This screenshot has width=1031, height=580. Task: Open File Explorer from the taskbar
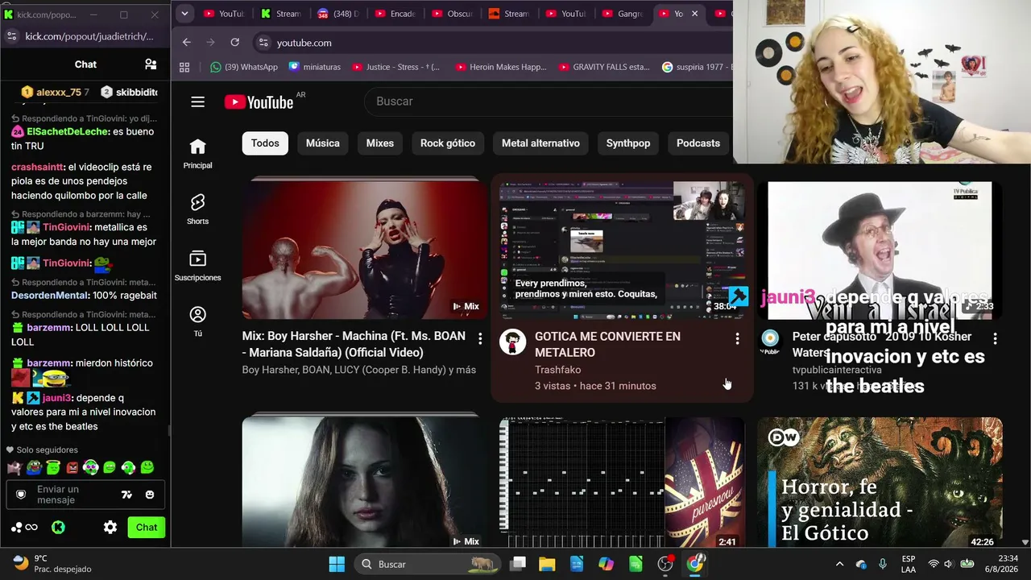pos(547,564)
